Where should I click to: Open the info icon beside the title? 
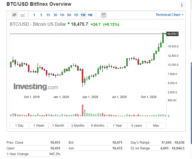pyautogui.click(x=182, y=5)
